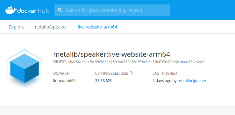Click the sha256 digest string
Image resolution: width=235 pixels, height=115 pixels.
pos(136,62)
